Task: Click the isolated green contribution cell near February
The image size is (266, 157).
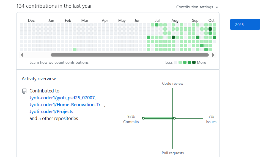Action: click(x=75, y=50)
